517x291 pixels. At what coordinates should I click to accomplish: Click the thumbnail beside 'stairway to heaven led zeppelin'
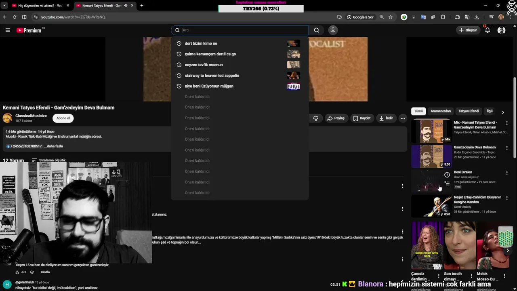click(x=294, y=76)
